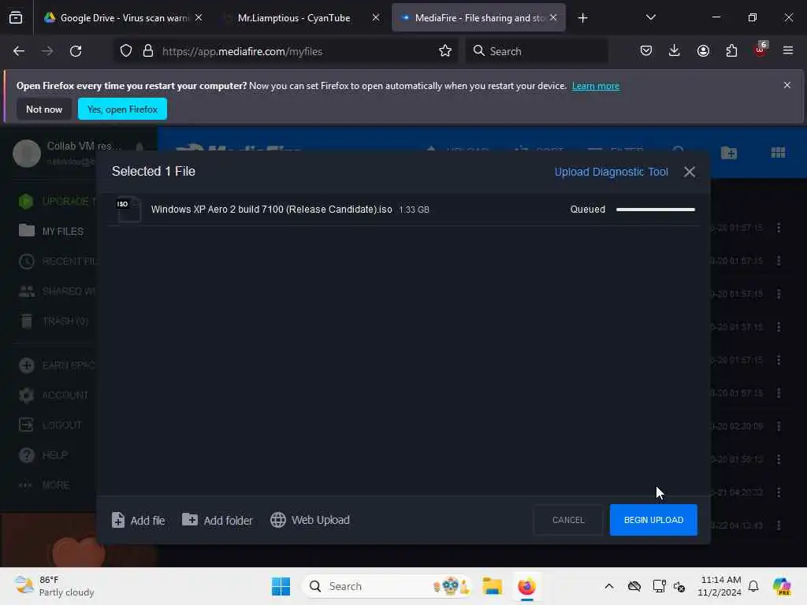
Task: Open the Firefox account icon
Action: coord(703,50)
